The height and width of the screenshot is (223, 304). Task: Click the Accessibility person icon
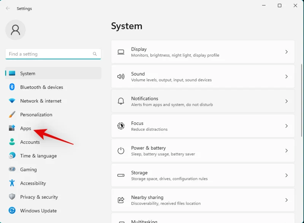[11, 183]
